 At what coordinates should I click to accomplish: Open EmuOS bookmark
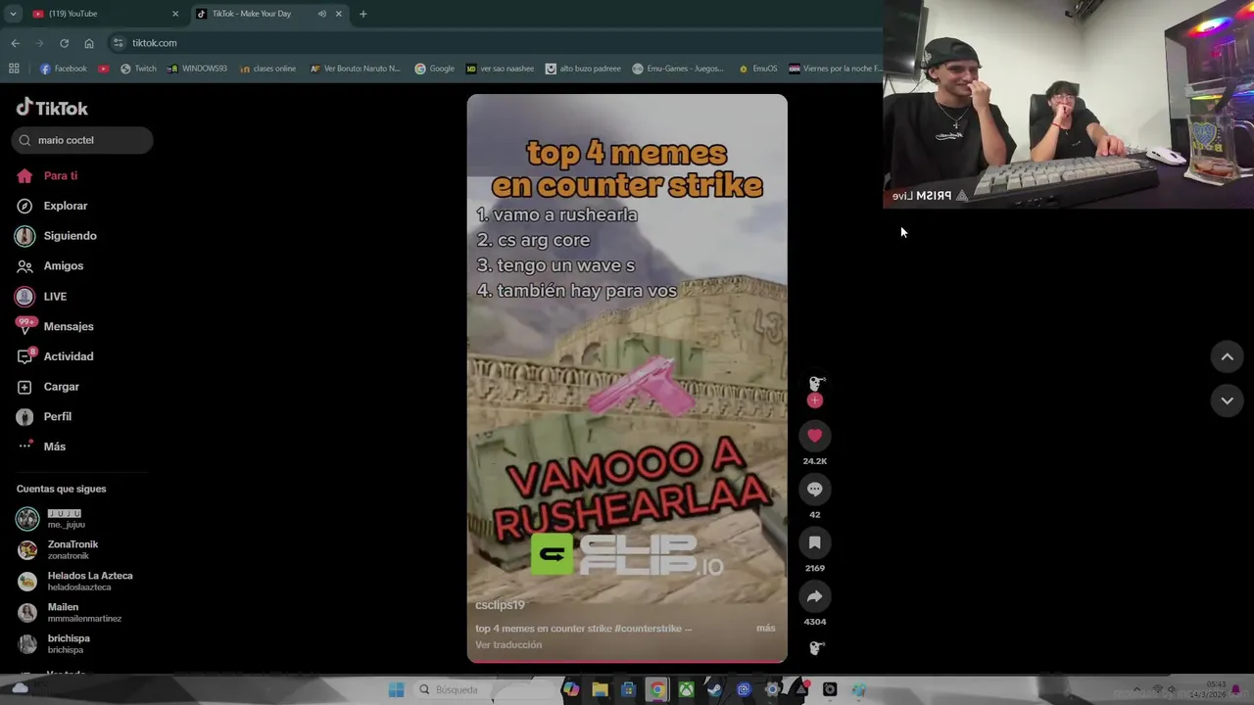coord(757,69)
